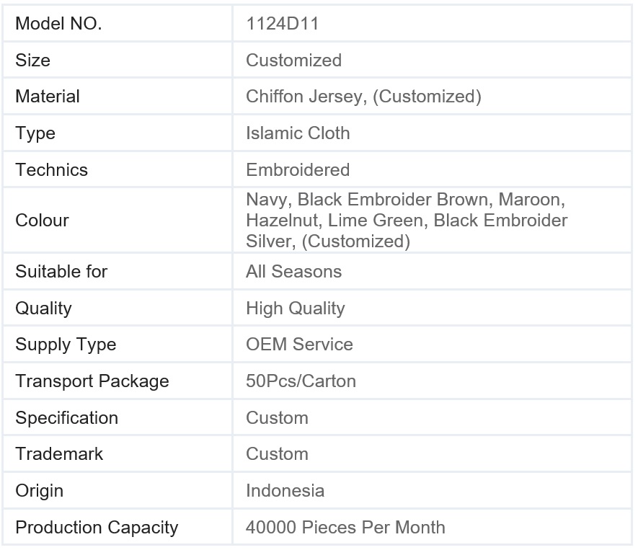Select the 50Pcs/Carton value

[301, 381]
